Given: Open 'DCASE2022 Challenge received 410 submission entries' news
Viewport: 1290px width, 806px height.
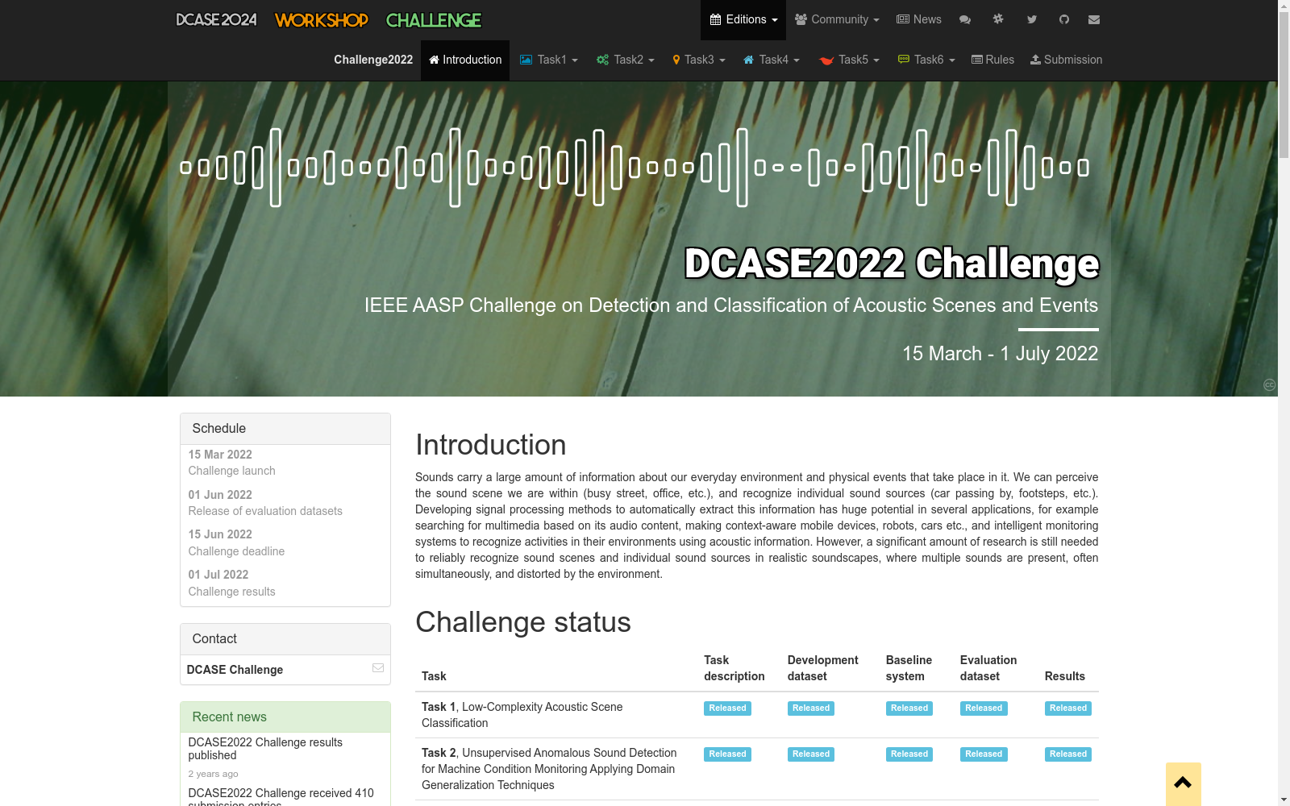Looking at the screenshot, I should (x=281, y=797).
